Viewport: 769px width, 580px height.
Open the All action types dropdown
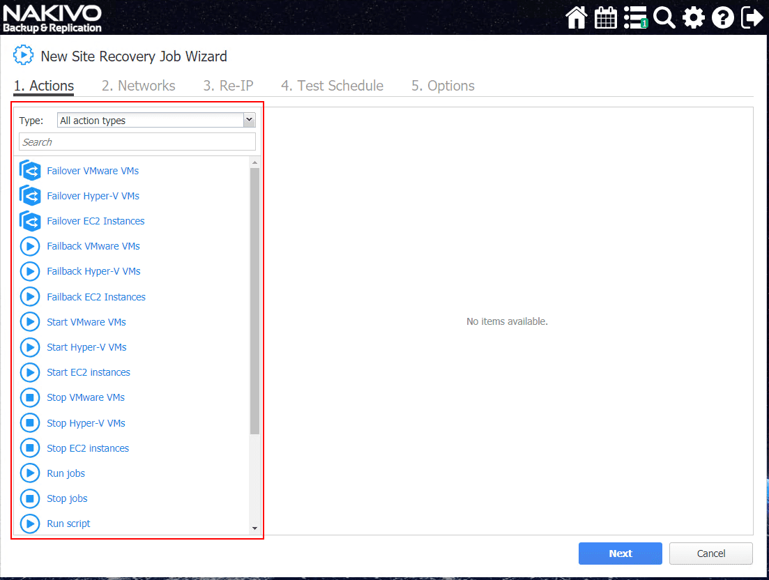[155, 119]
